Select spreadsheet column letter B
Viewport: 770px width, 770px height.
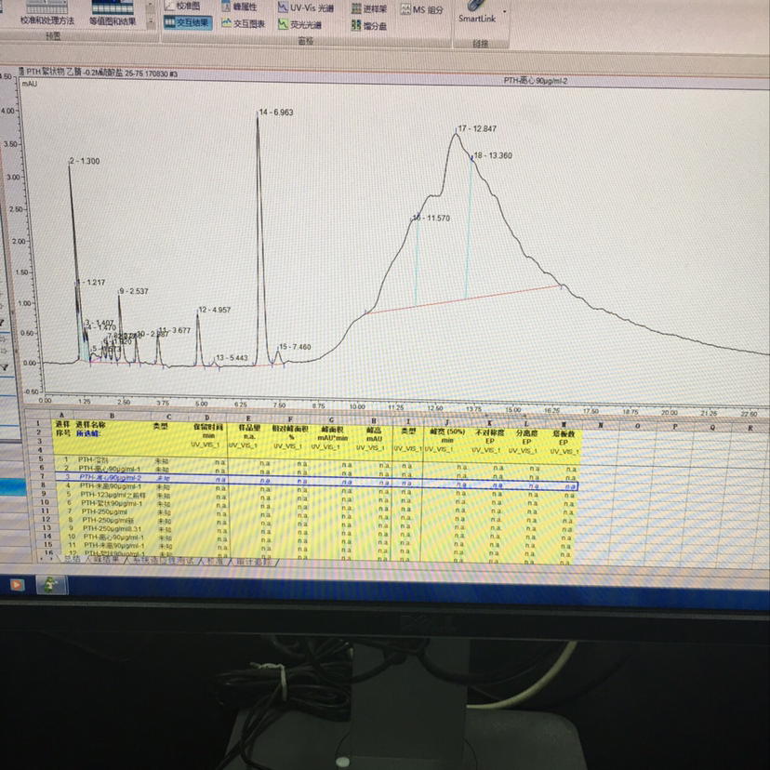click(x=112, y=416)
